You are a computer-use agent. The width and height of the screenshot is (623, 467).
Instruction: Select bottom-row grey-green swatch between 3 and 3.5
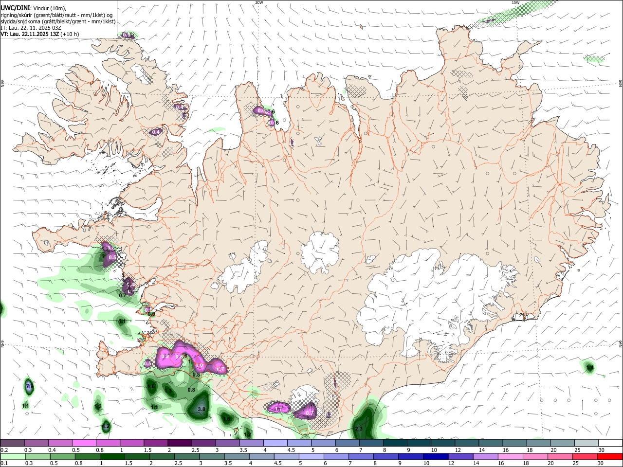tap(212, 456)
